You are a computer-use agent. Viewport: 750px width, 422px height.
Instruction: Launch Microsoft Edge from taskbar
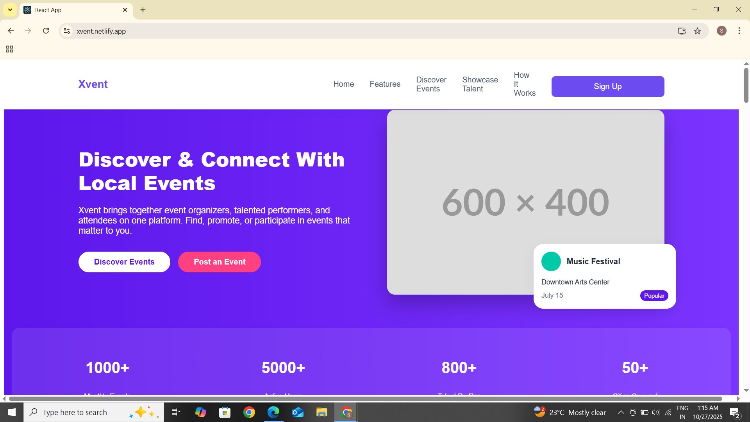[273, 412]
